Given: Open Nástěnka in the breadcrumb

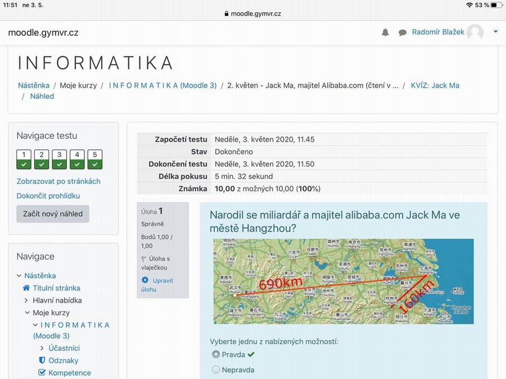Looking at the screenshot, I should [34, 85].
